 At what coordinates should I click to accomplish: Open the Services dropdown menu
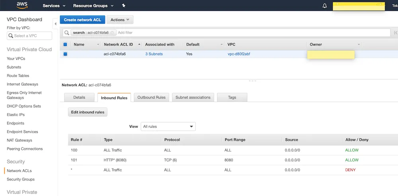[x=54, y=6]
